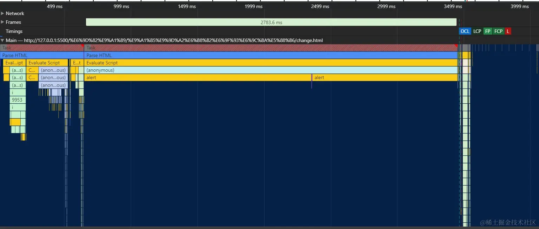Expand the Network track
The width and height of the screenshot is (539, 229).
click(x=2, y=13)
